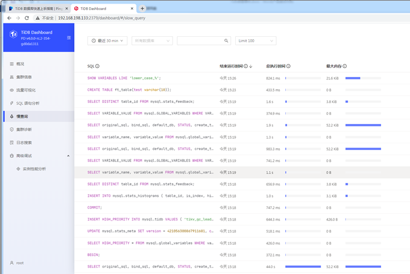The width and height of the screenshot is (410, 274).
Task: Open 集群诊断 cluster diagnostics
Action: [x=24, y=129]
